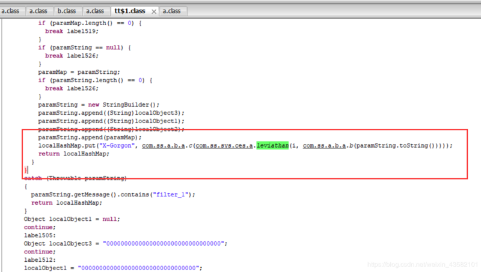The height and width of the screenshot is (272, 481).
Task: Follow the highlighted leviathan method link
Action: point(272,145)
